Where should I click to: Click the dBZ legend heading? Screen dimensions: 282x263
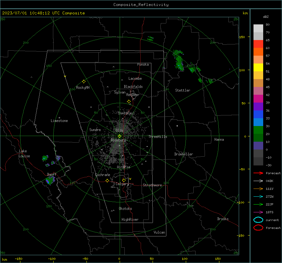(x=266, y=17)
